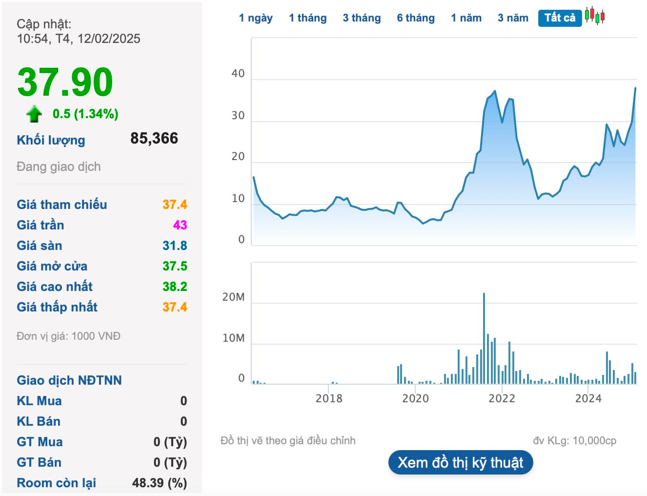Click the 2020 label on the time axis
This screenshot has height=496, width=647.
415,398
